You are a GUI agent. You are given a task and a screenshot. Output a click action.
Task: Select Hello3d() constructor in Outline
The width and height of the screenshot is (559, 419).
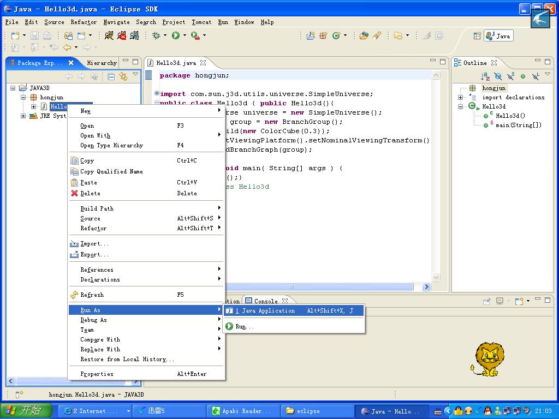[510, 116]
